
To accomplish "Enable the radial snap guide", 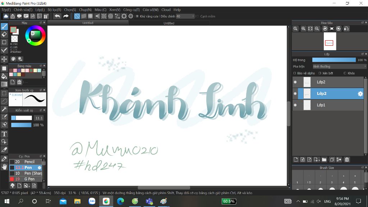I will (x=104, y=16).
